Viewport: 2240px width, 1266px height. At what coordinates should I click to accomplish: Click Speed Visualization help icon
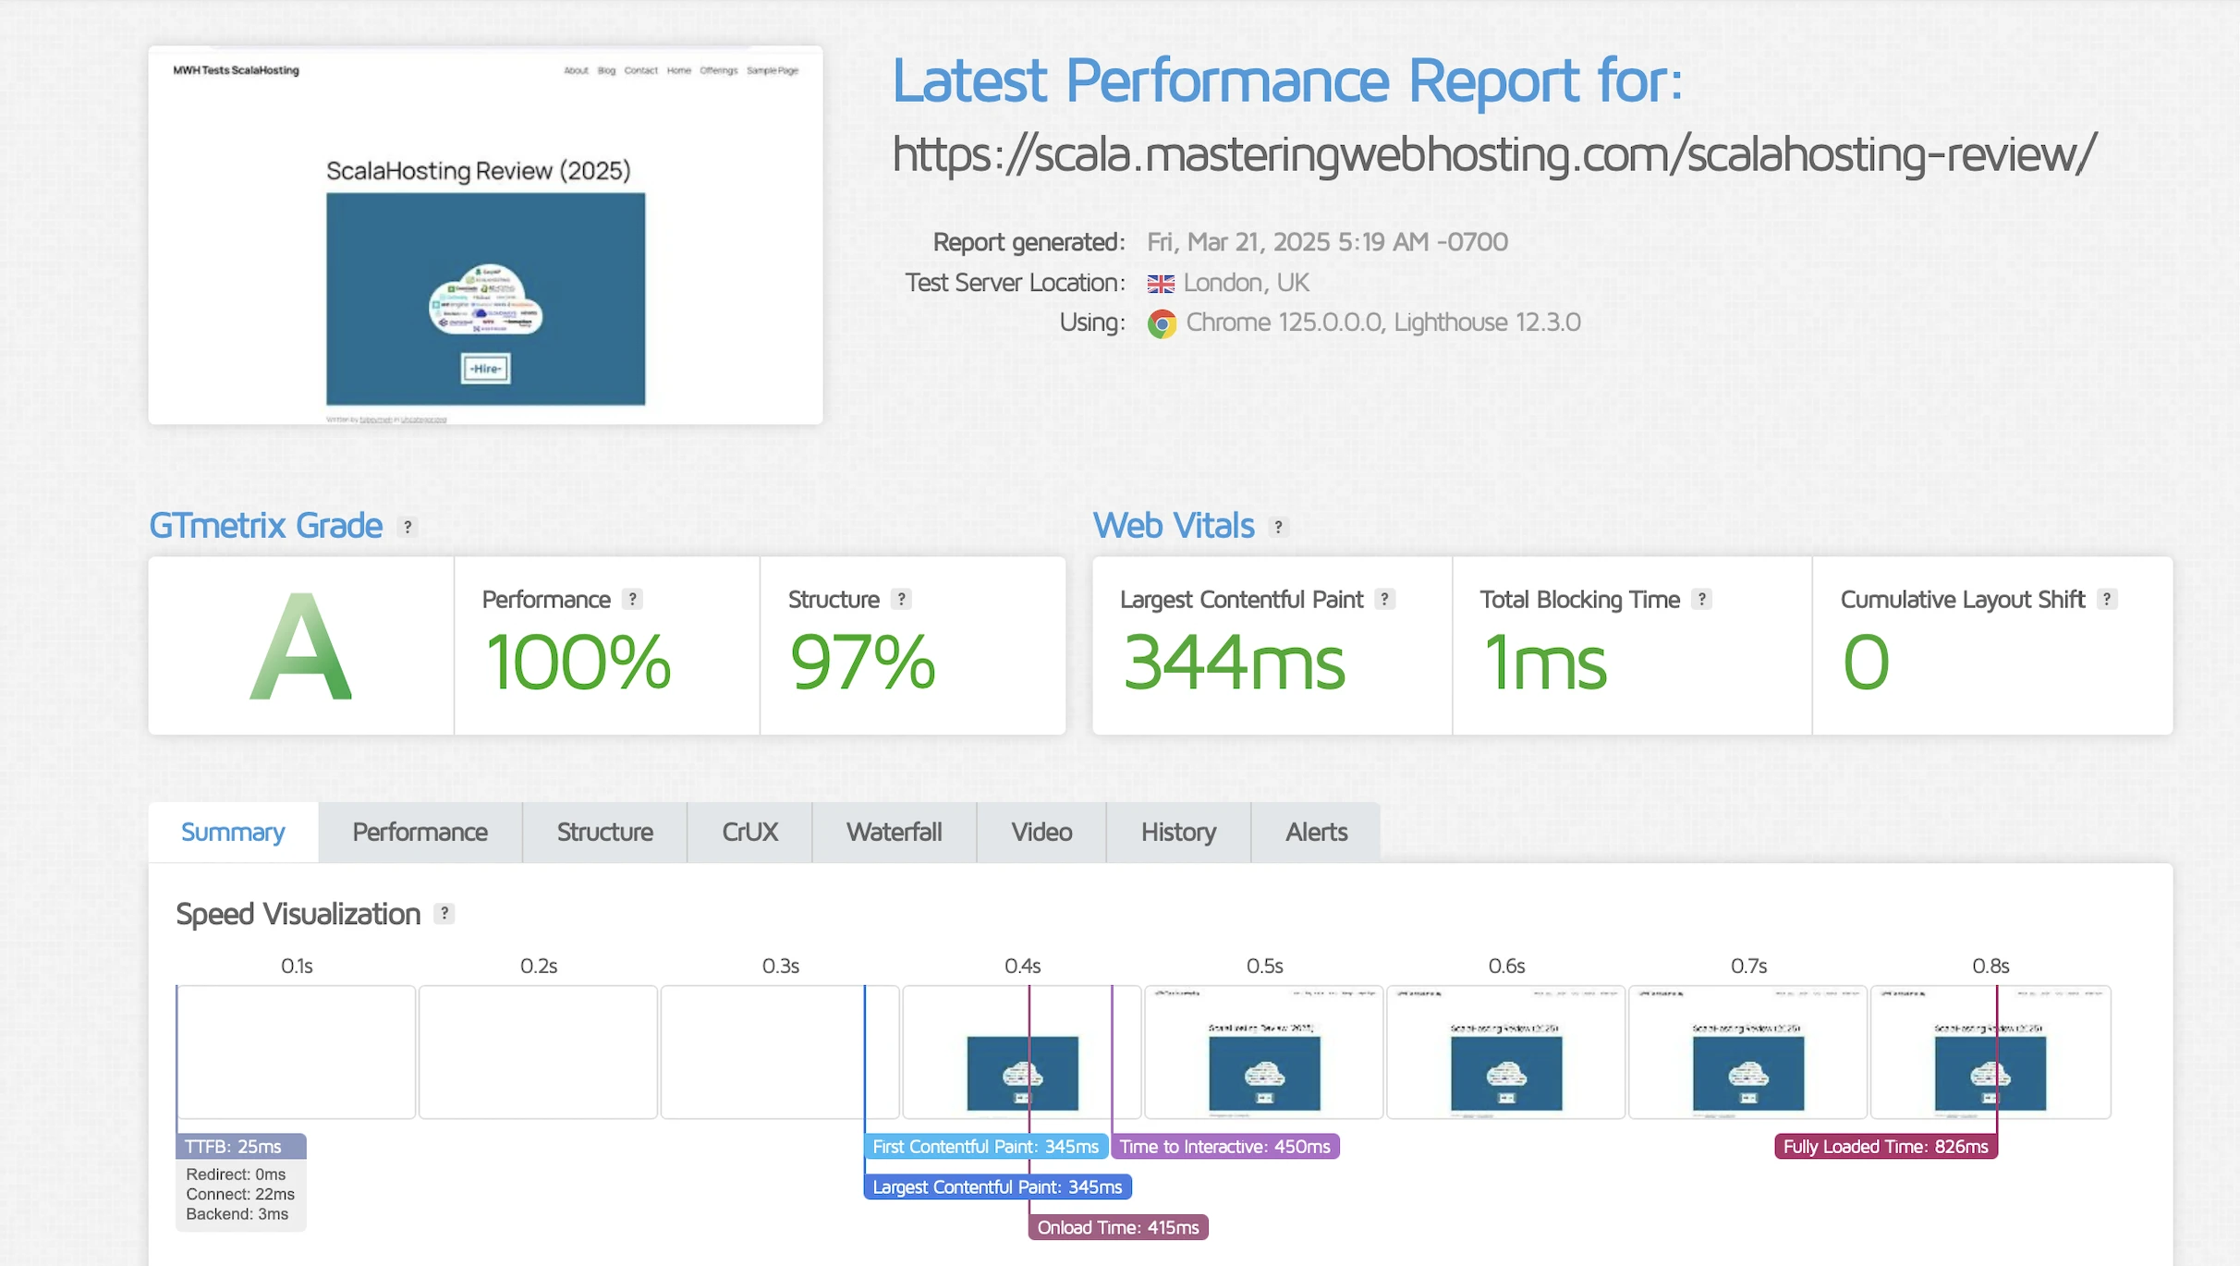point(444,913)
